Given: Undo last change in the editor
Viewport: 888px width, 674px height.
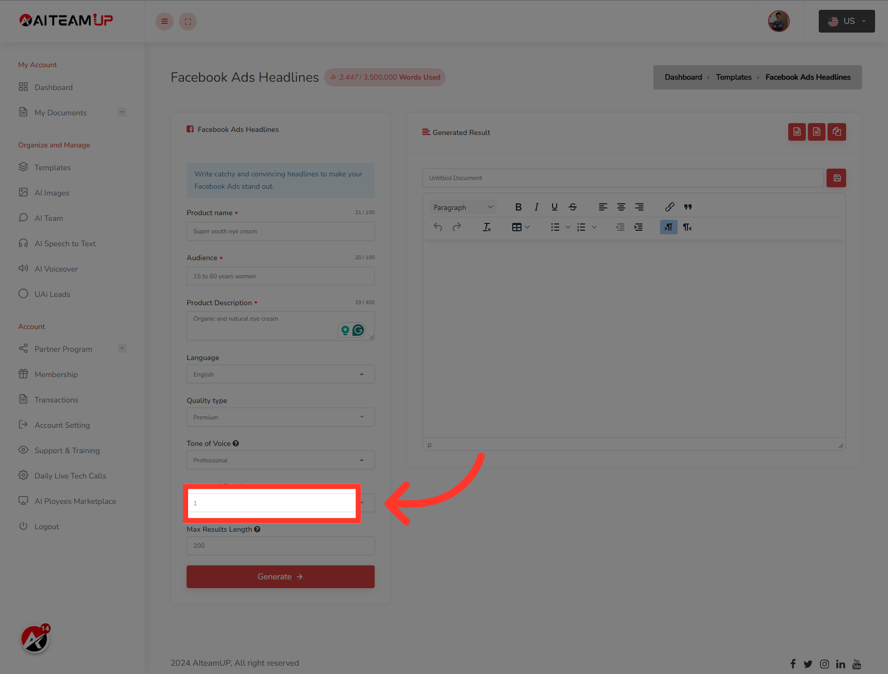Looking at the screenshot, I should coord(437,227).
